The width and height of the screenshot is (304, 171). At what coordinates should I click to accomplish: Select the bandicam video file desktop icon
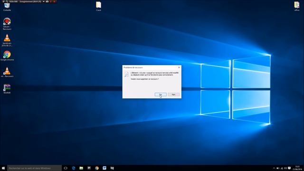click(x=7, y=40)
